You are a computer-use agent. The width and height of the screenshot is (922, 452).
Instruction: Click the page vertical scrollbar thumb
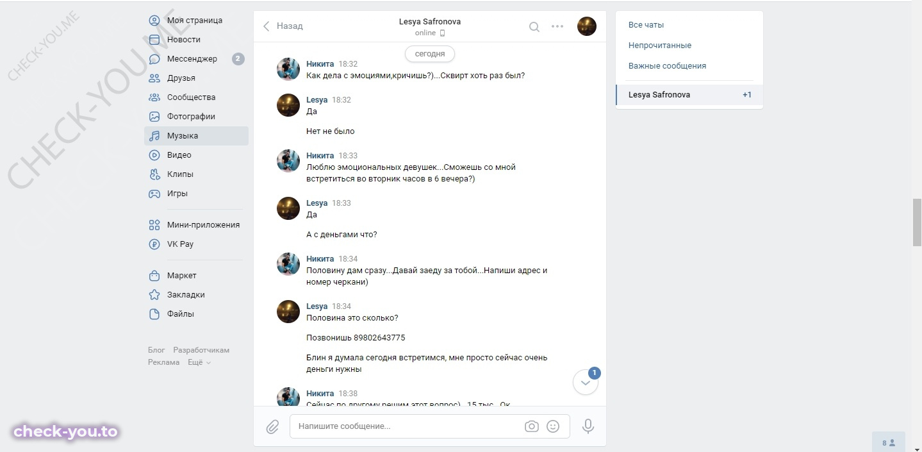[917, 222]
